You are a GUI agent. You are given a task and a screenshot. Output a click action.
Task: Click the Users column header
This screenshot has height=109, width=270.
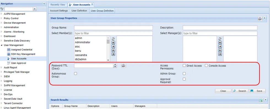(121, 106)
